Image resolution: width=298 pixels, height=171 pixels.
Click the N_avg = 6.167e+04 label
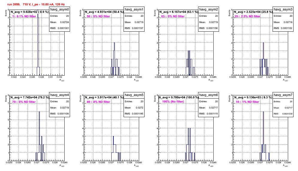pyautogui.click(x=179, y=12)
